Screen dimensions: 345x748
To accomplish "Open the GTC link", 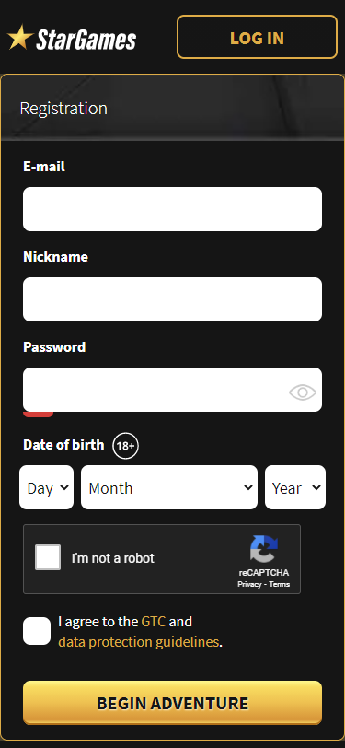I will click(154, 622).
